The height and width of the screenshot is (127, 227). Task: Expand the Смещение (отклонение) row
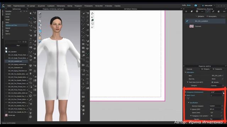click(186, 92)
